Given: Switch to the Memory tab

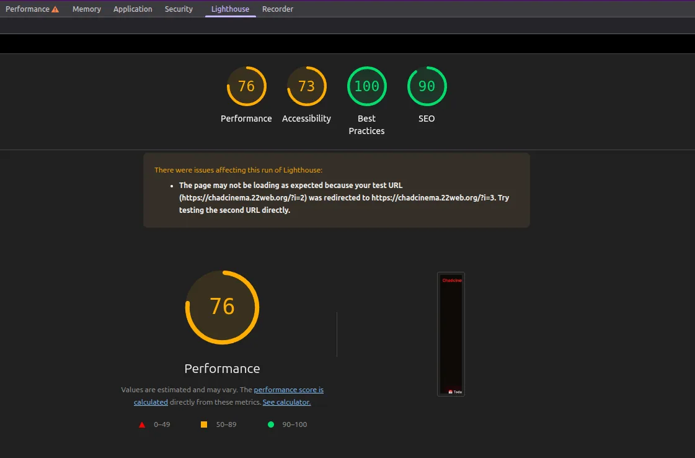Looking at the screenshot, I should (x=86, y=9).
